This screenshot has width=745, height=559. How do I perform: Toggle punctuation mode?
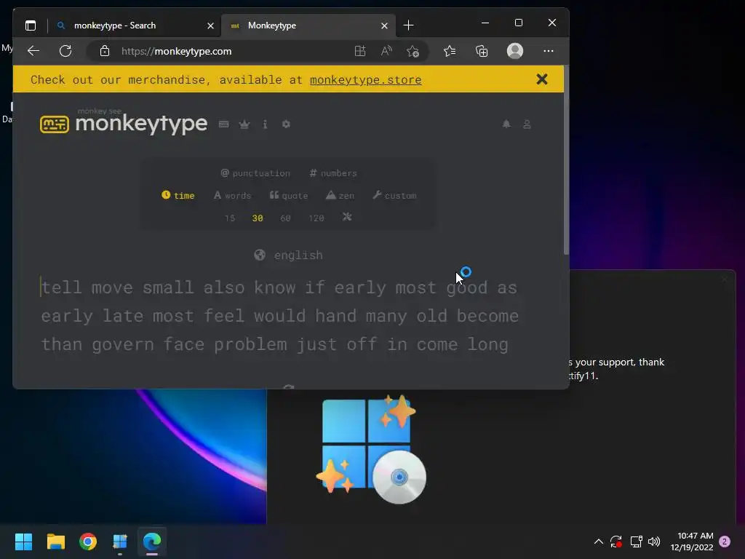[x=255, y=173]
